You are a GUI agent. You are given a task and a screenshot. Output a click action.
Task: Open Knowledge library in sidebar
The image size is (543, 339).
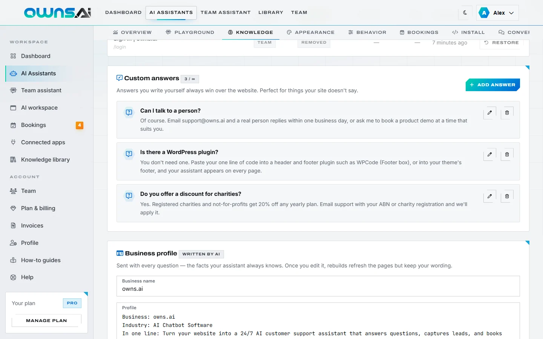tap(46, 160)
